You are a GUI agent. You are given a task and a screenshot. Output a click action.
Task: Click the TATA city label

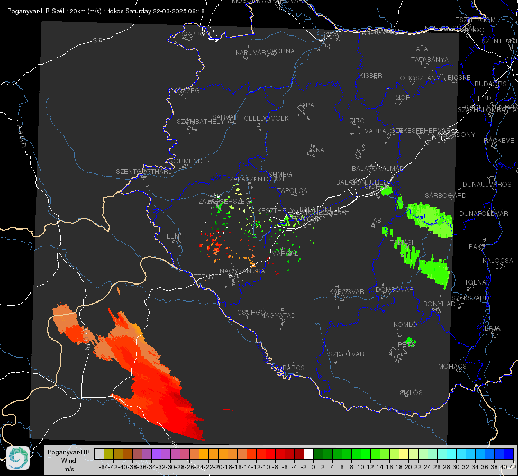click(420, 49)
